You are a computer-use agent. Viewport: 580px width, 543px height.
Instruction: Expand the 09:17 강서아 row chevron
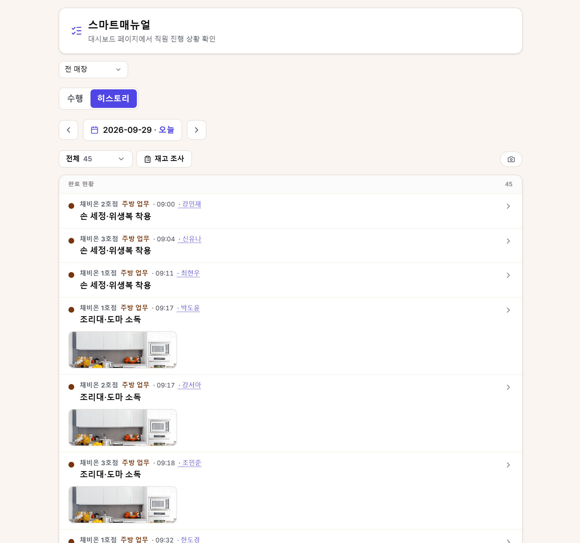click(508, 387)
